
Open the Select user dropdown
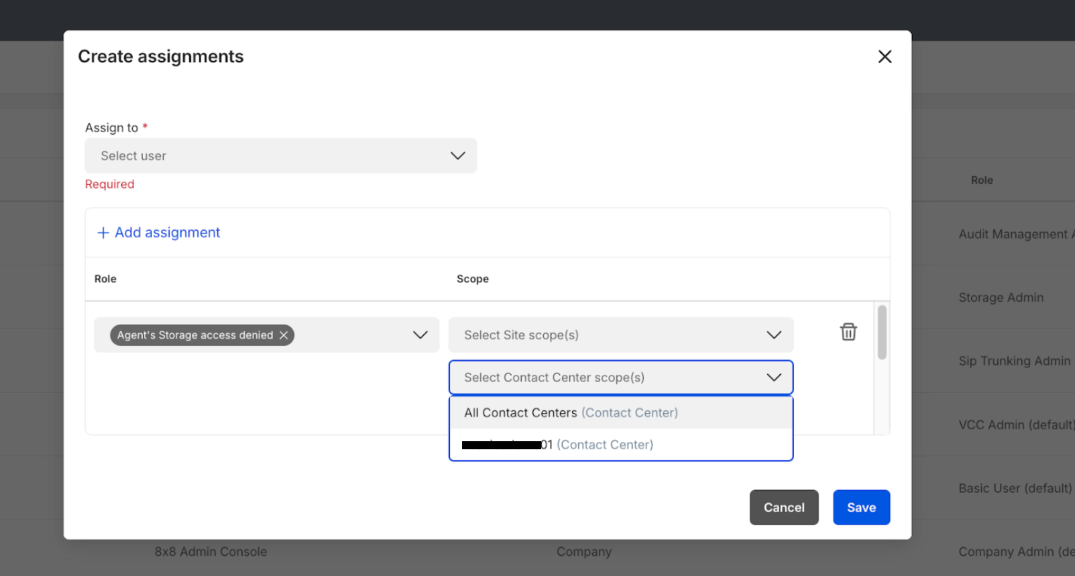tap(280, 156)
